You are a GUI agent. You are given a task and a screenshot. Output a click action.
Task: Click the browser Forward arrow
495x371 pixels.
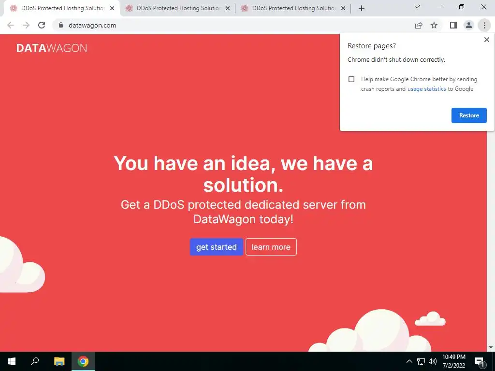tap(26, 25)
